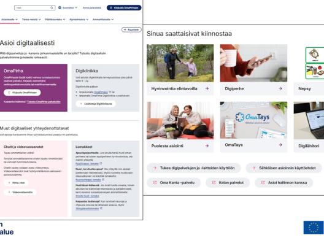Click the Lisätietoja Digiklinikasta button
324x243 pixels.
[x=96, y=104]
